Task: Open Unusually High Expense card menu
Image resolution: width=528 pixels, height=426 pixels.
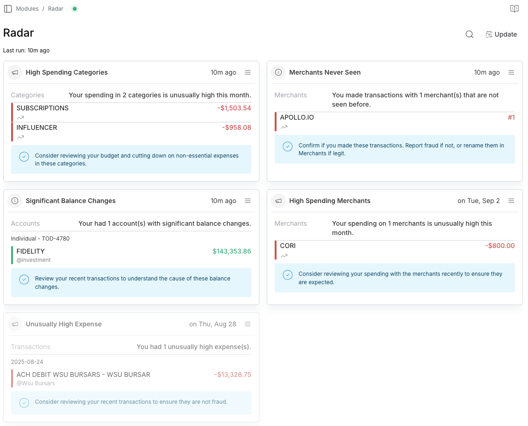Action: coord(248,324)
